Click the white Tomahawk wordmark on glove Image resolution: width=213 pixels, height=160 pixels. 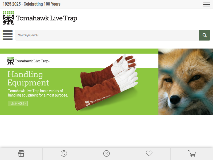tap(98, 101)
